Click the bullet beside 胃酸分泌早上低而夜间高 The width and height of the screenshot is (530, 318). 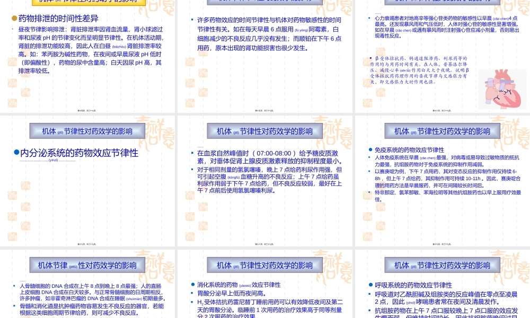192,293
